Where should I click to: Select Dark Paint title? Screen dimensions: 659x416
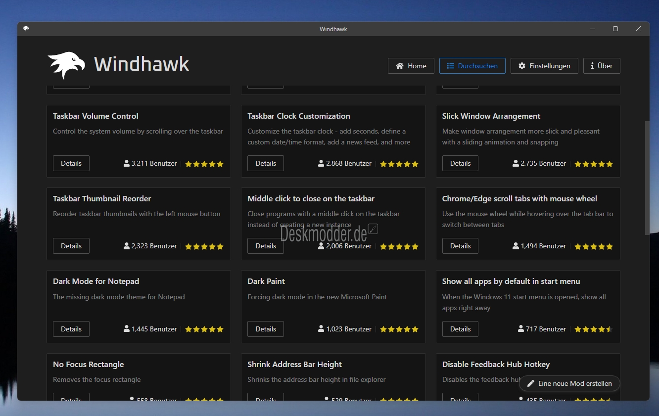(x=266, y=281)
